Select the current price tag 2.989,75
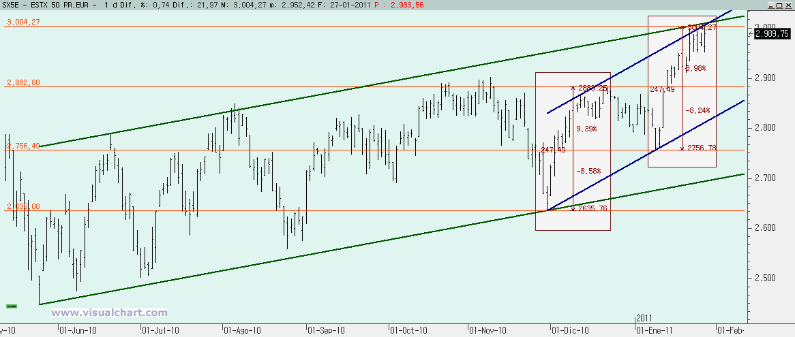This screenshot has height=337, width=795. [772, 33]
